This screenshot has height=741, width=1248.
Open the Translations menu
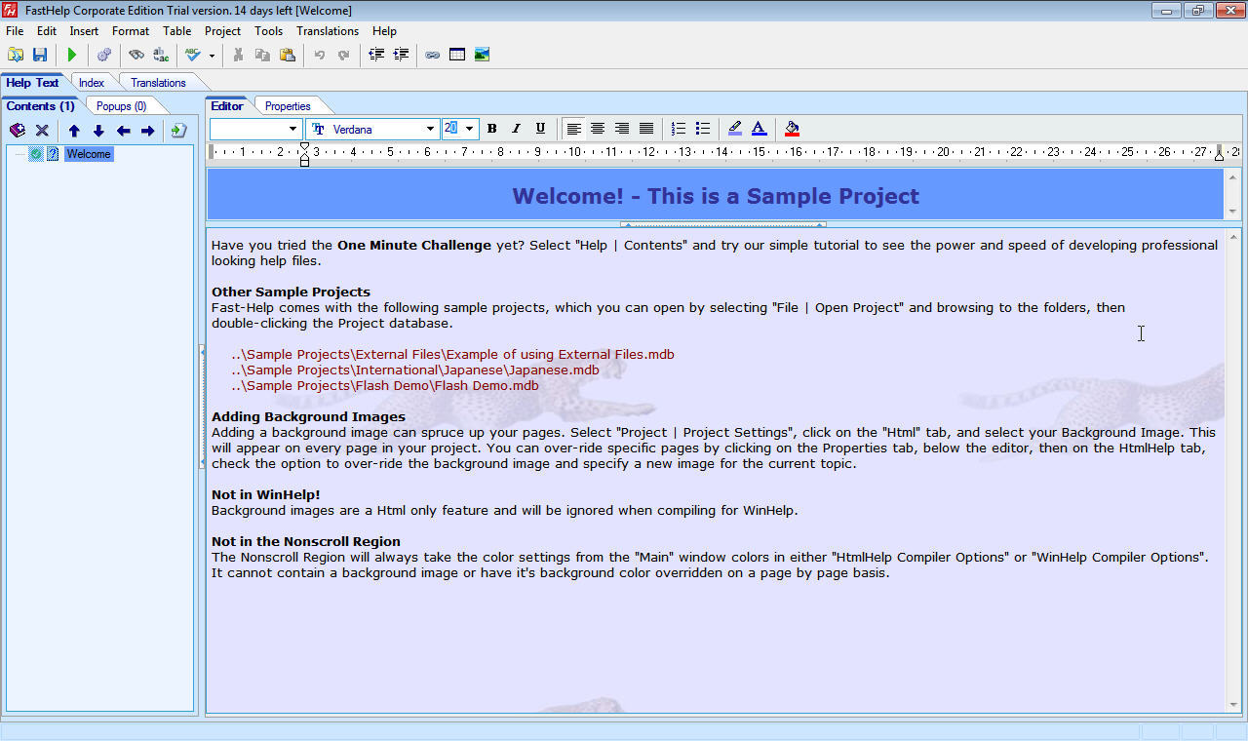(328, 31)
